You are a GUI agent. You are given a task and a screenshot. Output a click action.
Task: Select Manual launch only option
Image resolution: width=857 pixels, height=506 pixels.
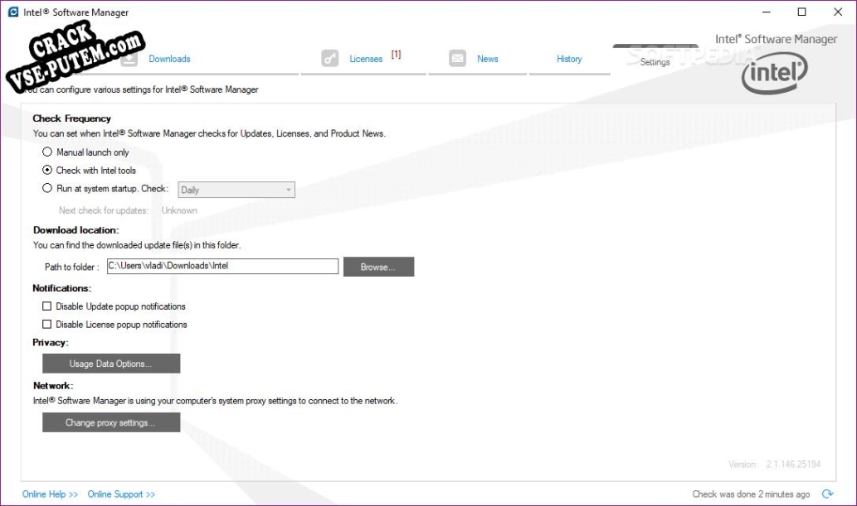click(47, 152)
